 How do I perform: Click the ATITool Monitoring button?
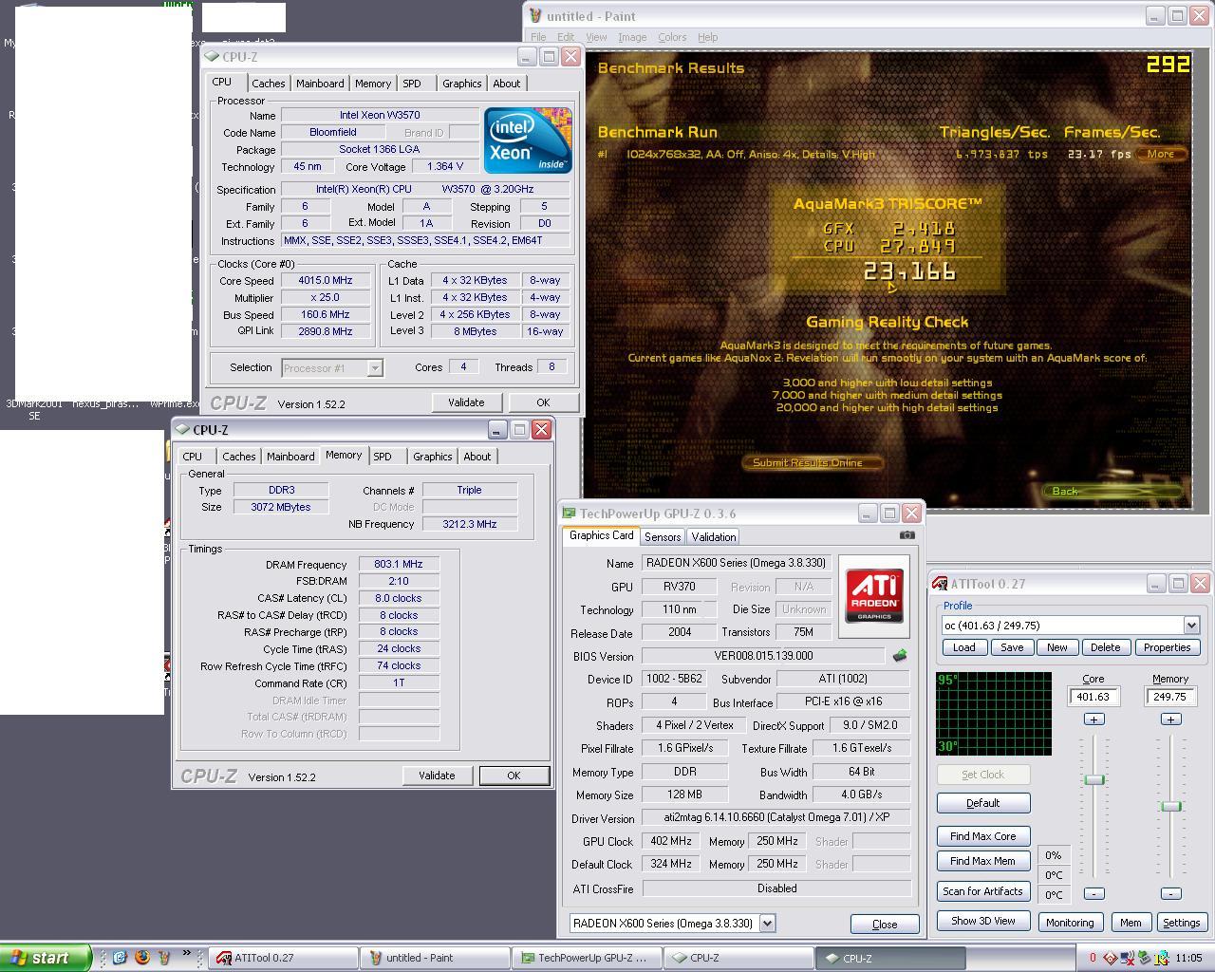(x=1070, y=923)
